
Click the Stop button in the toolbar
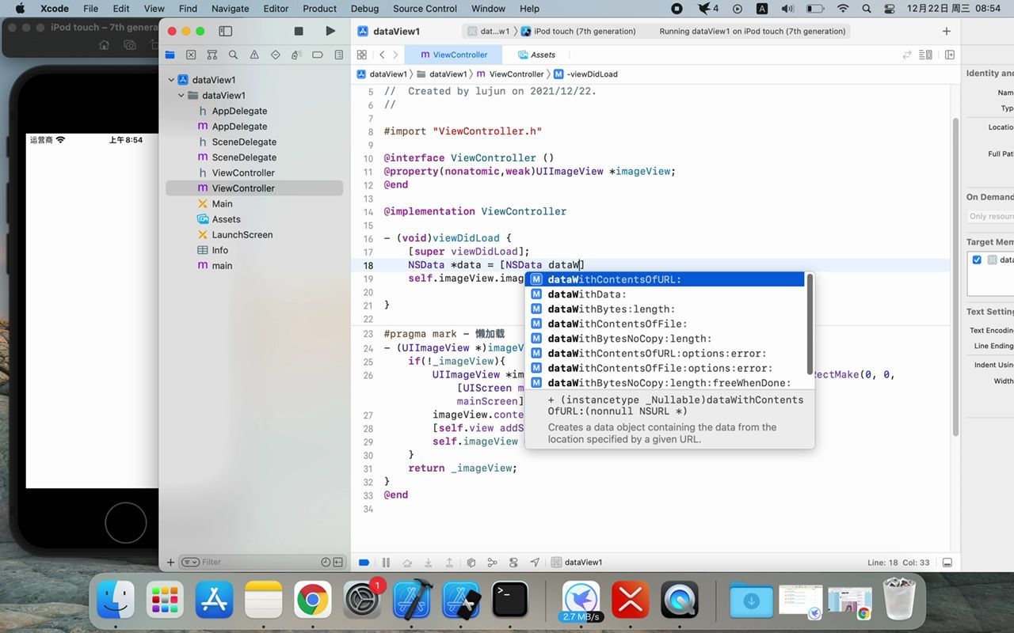pyautogui.click(x=299, y=31)
